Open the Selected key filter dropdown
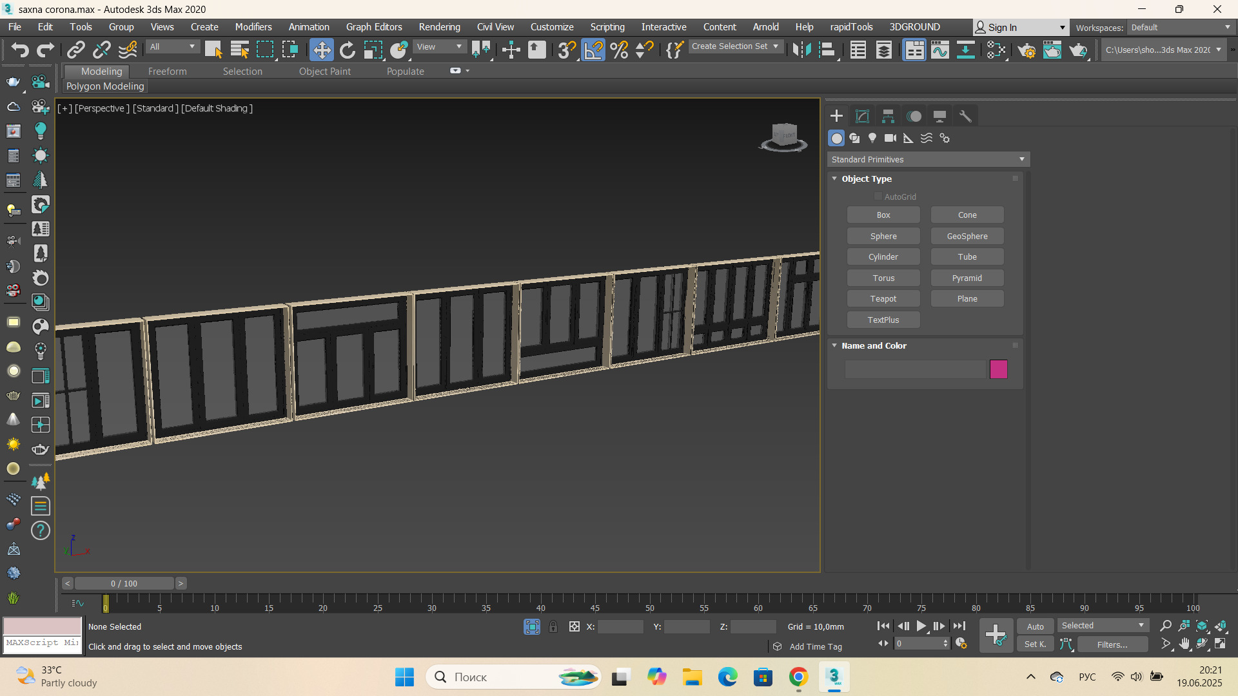1238x696 pixels. pyautogui.click(x=1103, y=626)
